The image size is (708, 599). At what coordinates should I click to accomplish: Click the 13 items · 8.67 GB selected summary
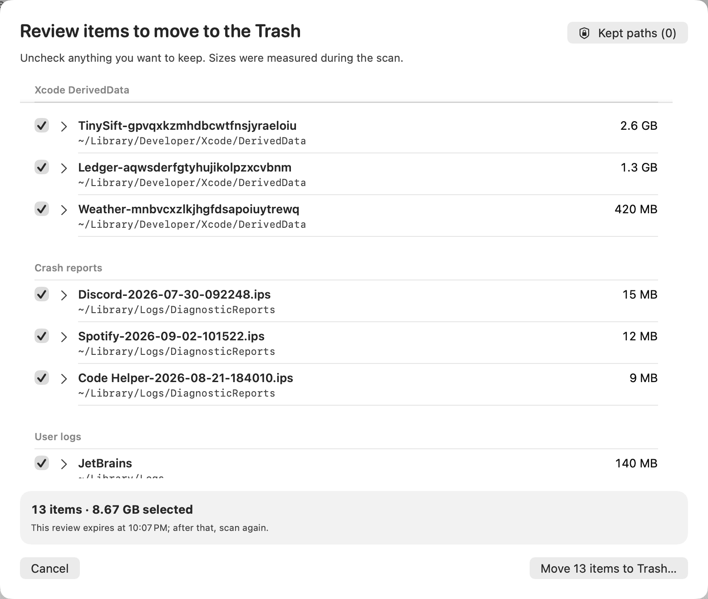coord(112,509)
